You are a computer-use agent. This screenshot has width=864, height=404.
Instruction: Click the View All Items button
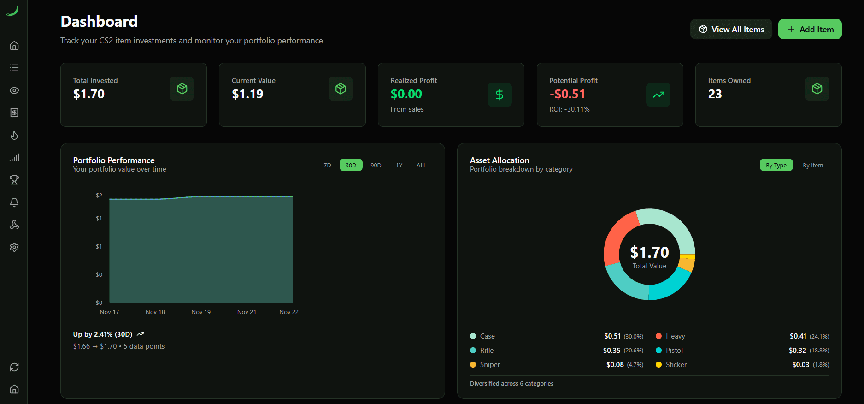coord(731,29)
